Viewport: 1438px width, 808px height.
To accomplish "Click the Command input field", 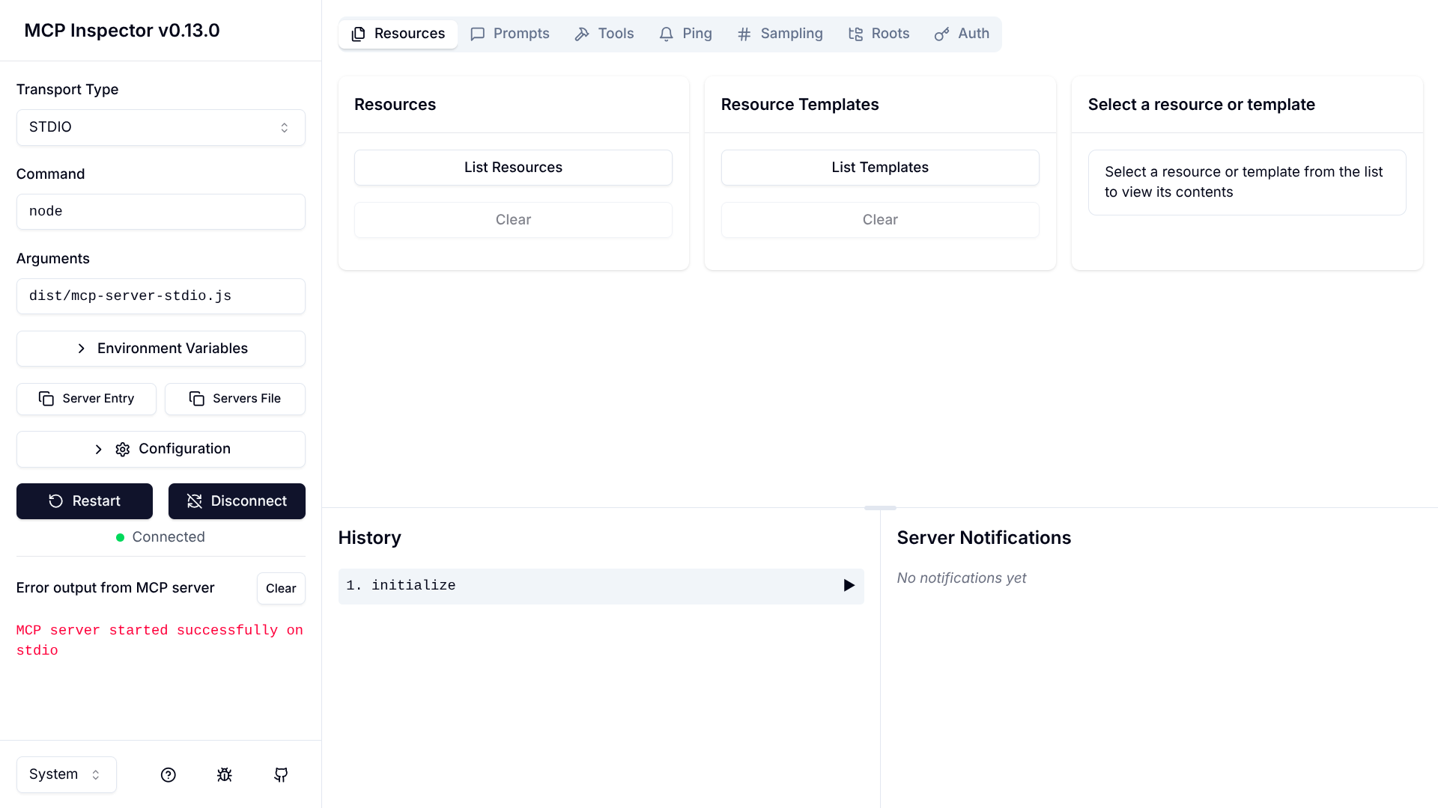I will click(161, 212).
